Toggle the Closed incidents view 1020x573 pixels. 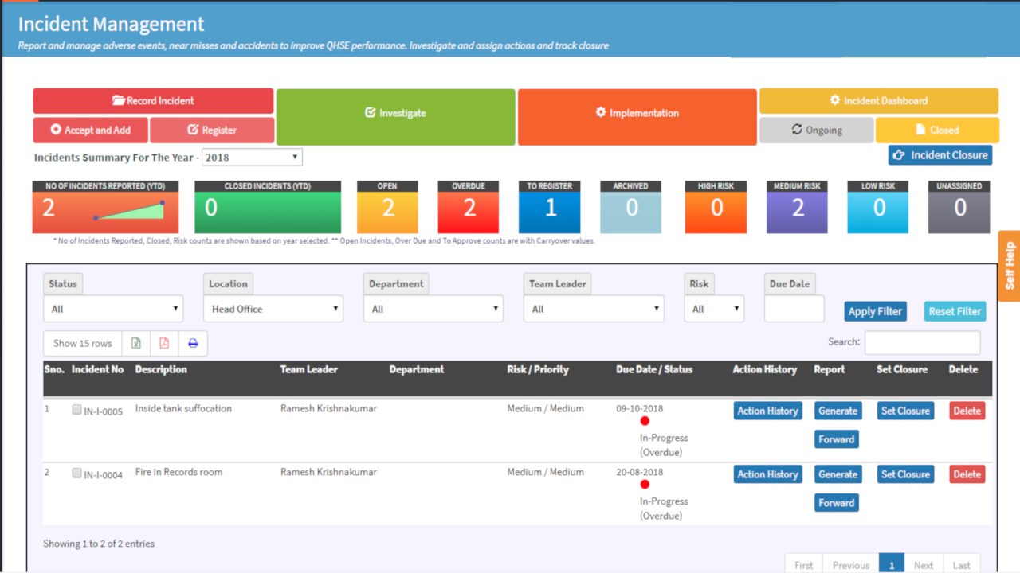click(x=937, y=129)
